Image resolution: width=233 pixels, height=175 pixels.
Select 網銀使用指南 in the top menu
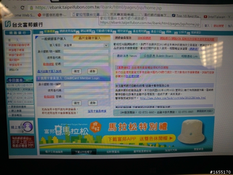tap(68, 31)
